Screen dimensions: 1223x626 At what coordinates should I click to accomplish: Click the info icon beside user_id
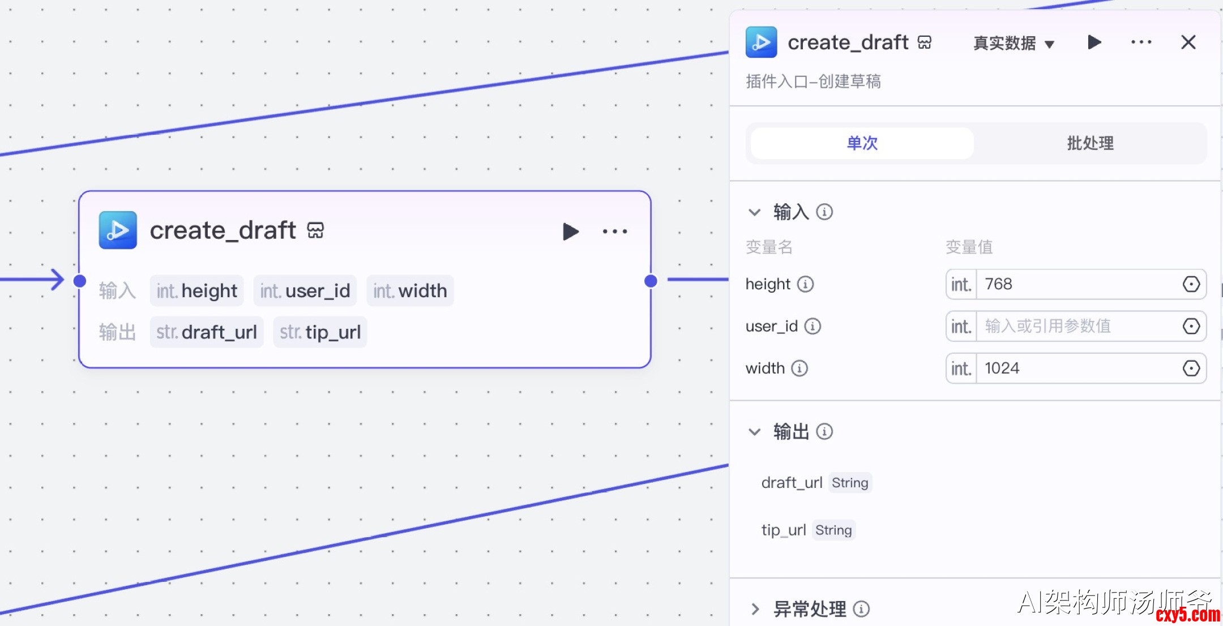click(x=813, y=327)
